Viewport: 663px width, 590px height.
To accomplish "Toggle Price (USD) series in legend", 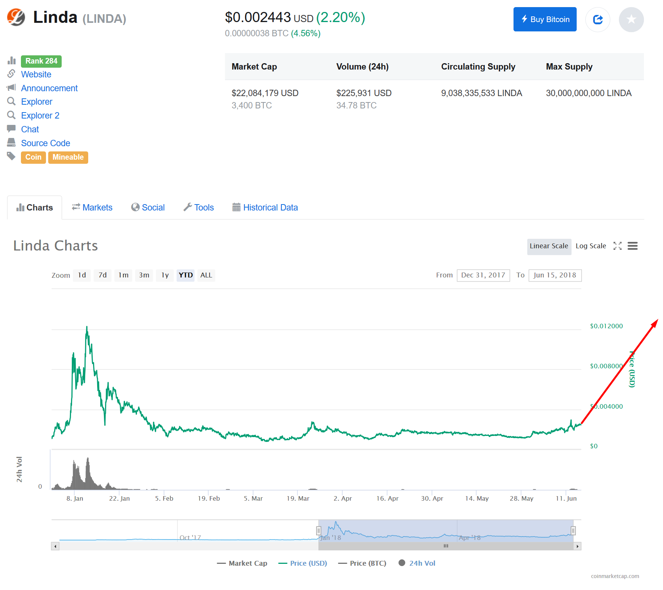I will [x=303, y=563].
